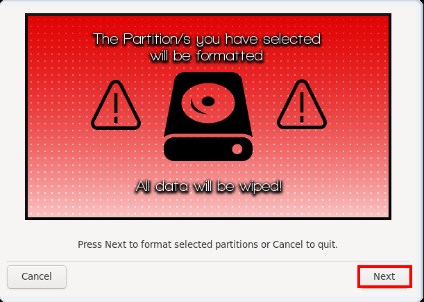Click the "The Partition/s you have selected" heading
The height and width of the screenshot is (302, 424).
207,40
